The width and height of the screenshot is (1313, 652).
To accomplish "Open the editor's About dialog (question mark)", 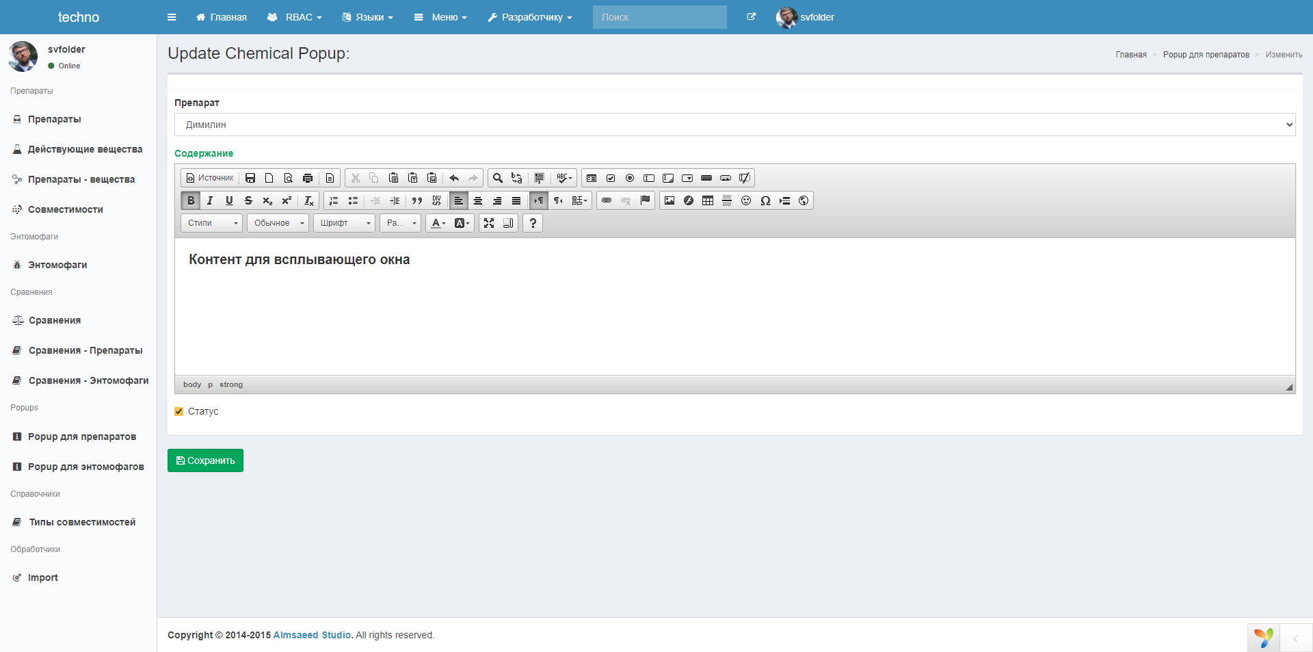I will tap(533, 223).
